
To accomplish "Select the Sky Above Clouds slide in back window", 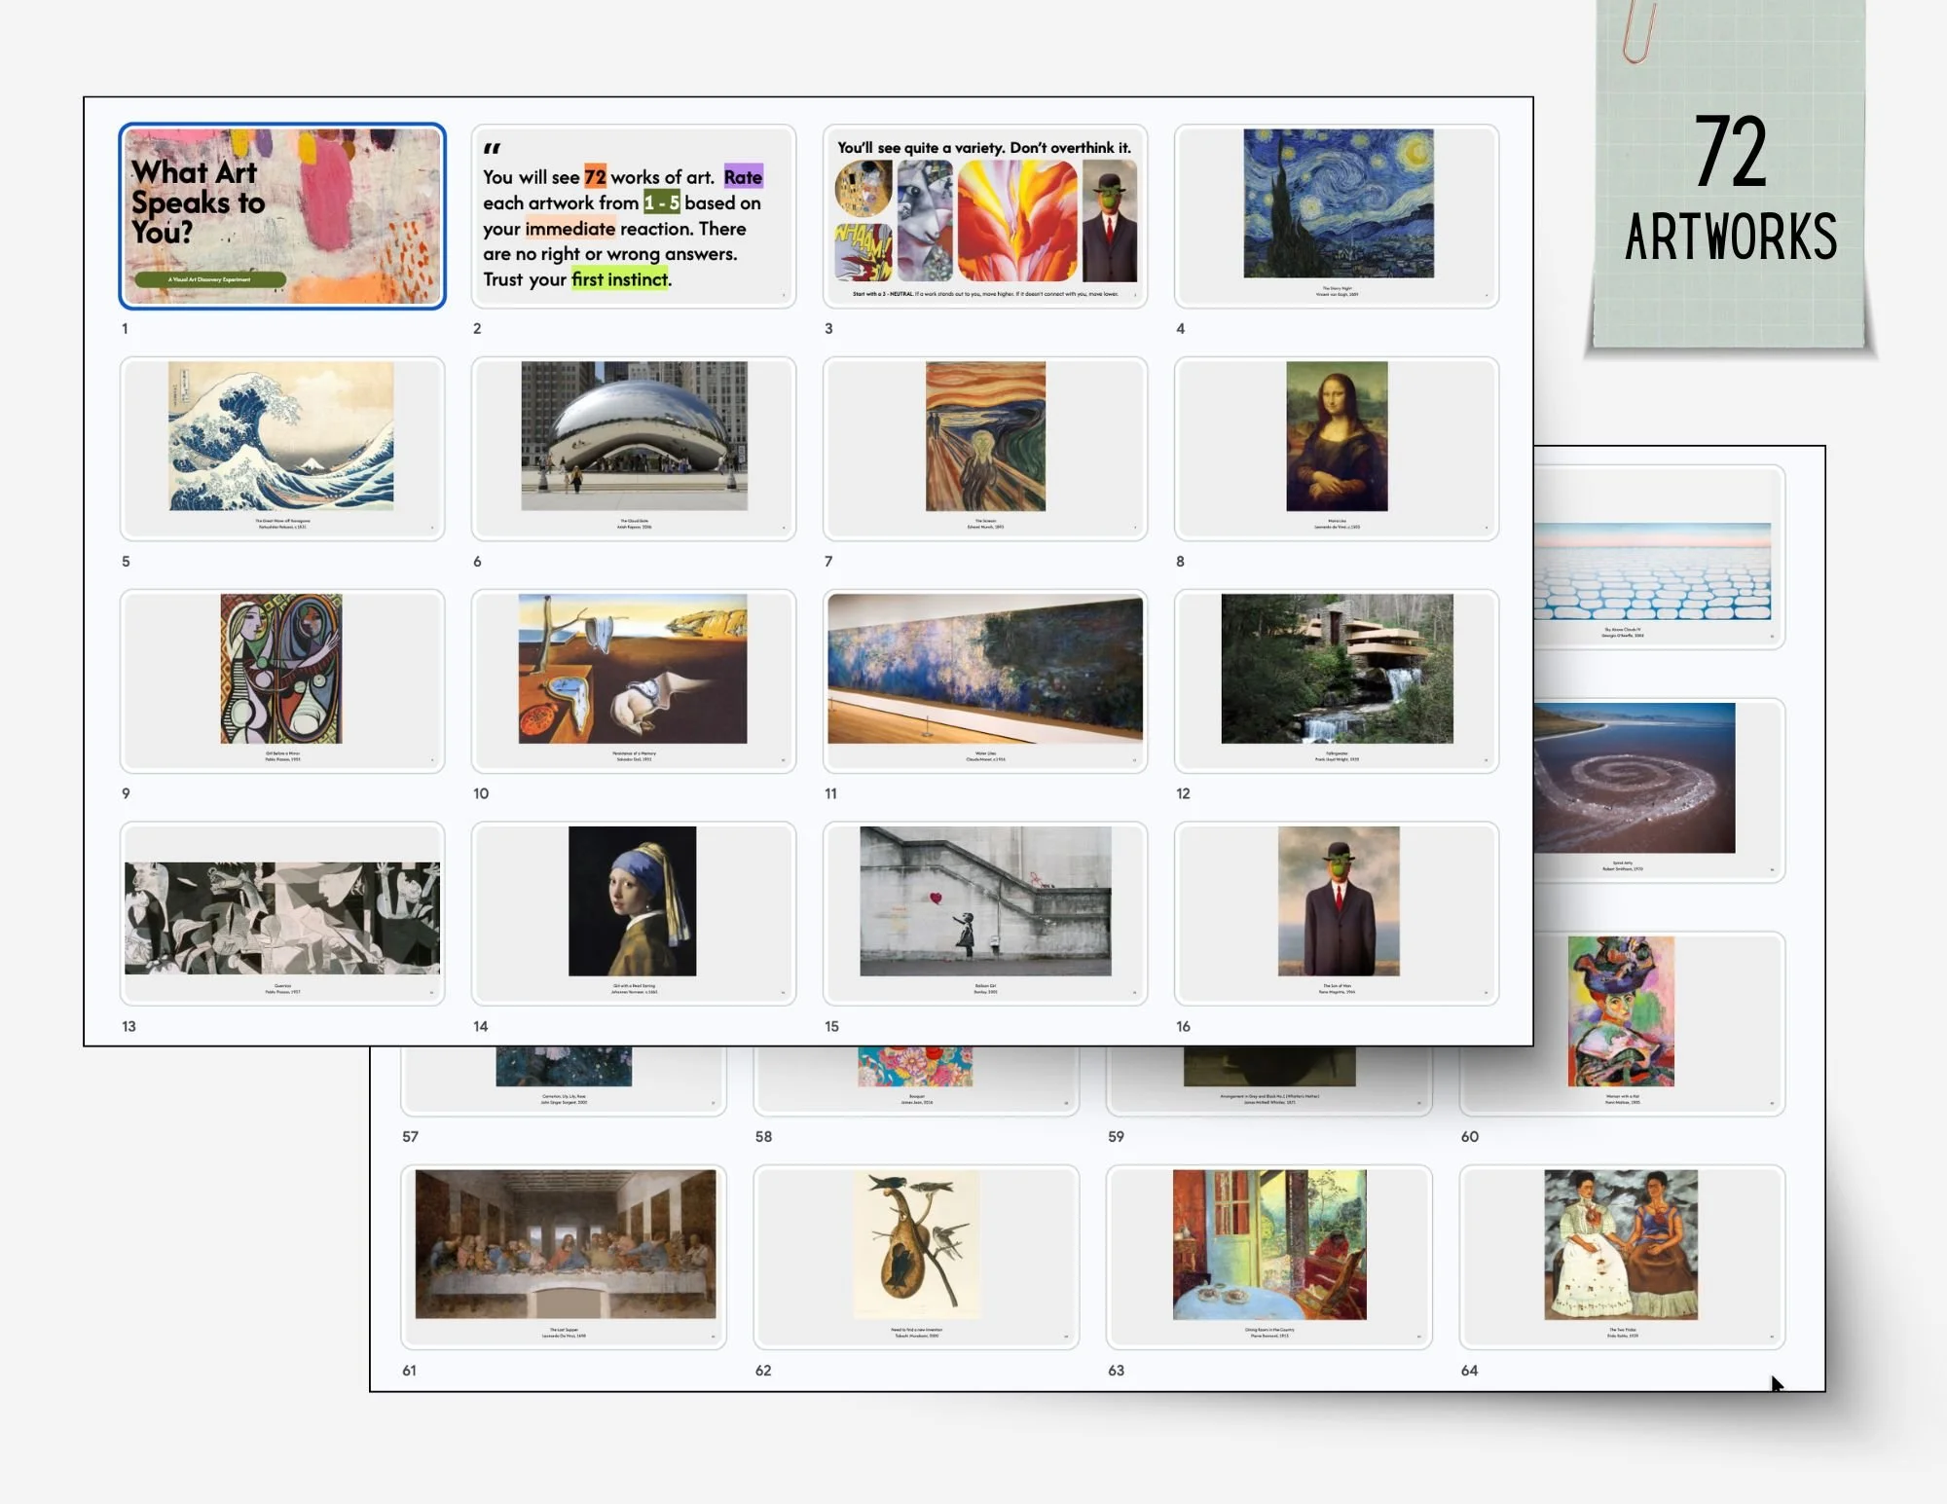I will coord(1659,557).
